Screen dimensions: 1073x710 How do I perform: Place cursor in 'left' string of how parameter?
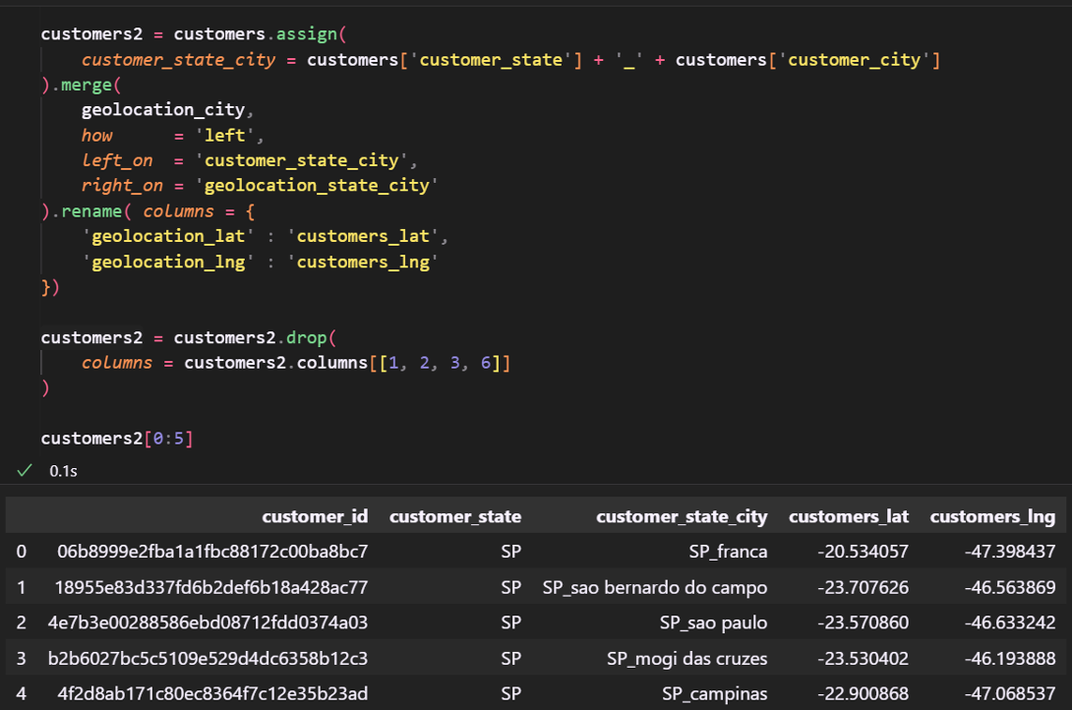pos(226,135)
